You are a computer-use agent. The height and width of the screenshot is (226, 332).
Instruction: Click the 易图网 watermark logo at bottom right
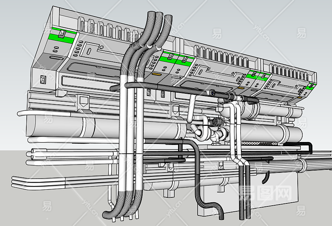tap(265, 194)
